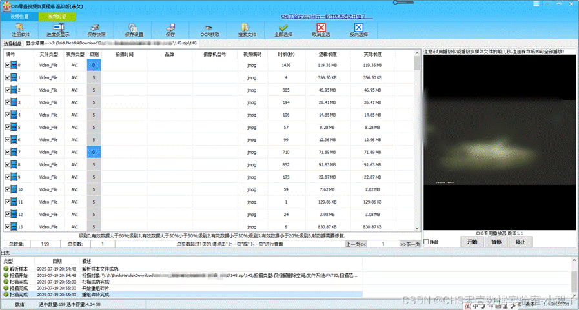Click green icon of 解析样本 log entry
The width and height of the screenshot is (579, 310).
tap(6, 269)
